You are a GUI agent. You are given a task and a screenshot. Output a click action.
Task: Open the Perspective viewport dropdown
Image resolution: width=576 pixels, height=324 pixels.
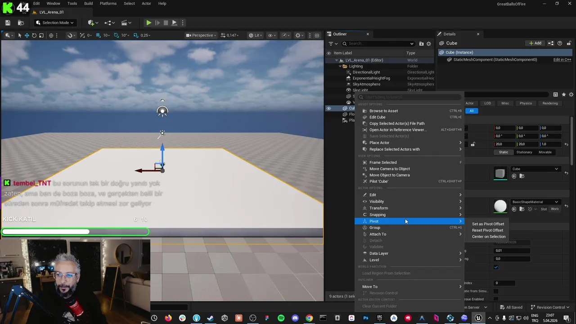(x=201, y=35)
